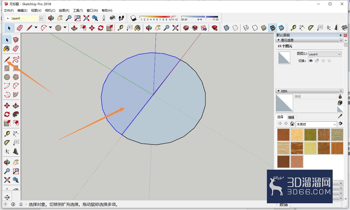This screenshot has height=210, width=350.
Task: Open 3D Warehouse
Action: [x=186, y=28]
